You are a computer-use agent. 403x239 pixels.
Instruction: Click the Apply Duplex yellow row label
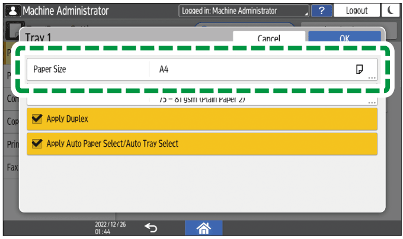coord(67,119)
